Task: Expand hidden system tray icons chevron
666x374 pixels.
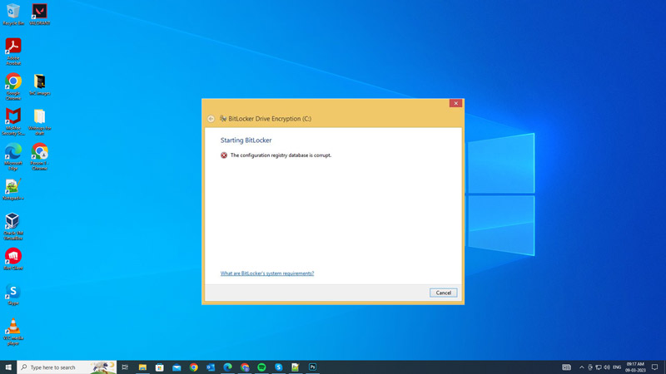Action: 581,367
